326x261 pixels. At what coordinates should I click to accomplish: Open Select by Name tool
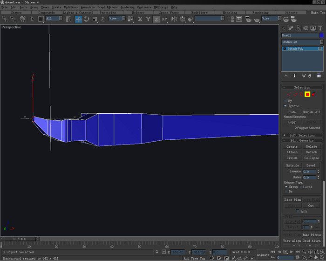tap(68, 19)
